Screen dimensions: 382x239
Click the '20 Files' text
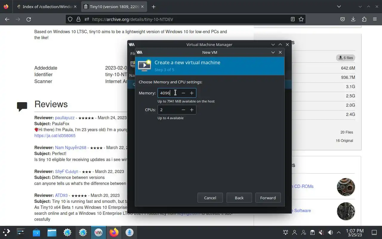[347, 132]
